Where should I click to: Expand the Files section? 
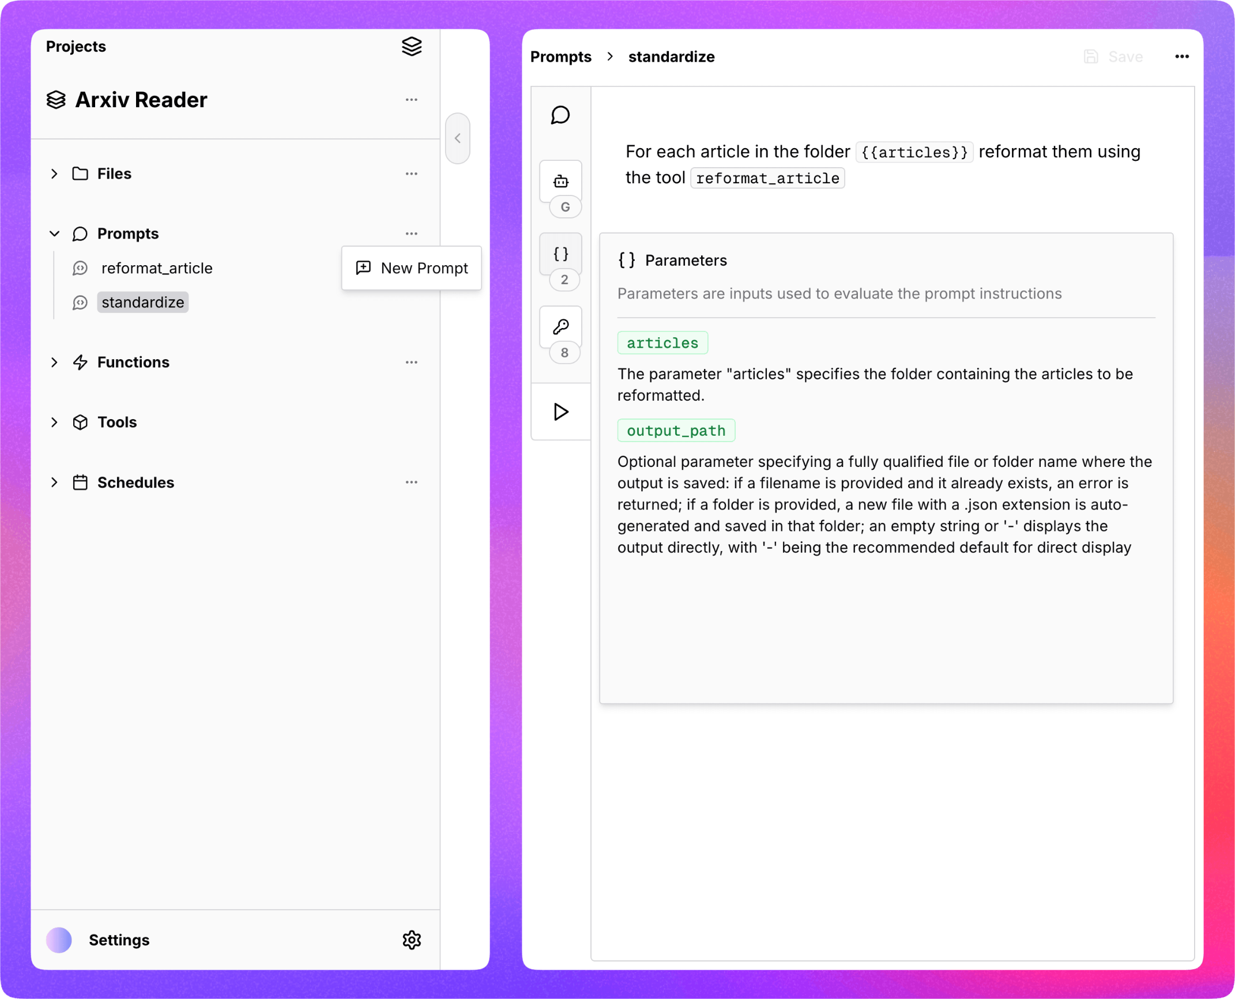click(54, 174)
